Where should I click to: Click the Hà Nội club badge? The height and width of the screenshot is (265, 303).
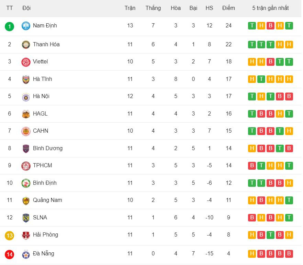26,96
